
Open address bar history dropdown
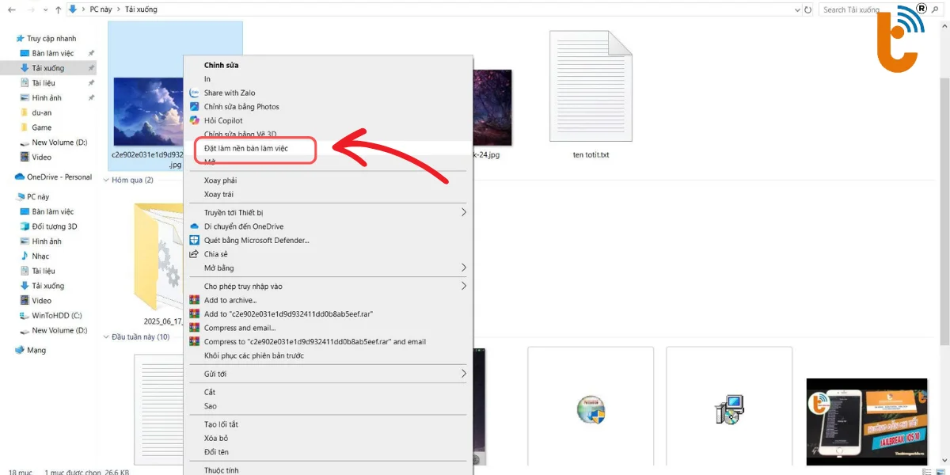[796, 9]
